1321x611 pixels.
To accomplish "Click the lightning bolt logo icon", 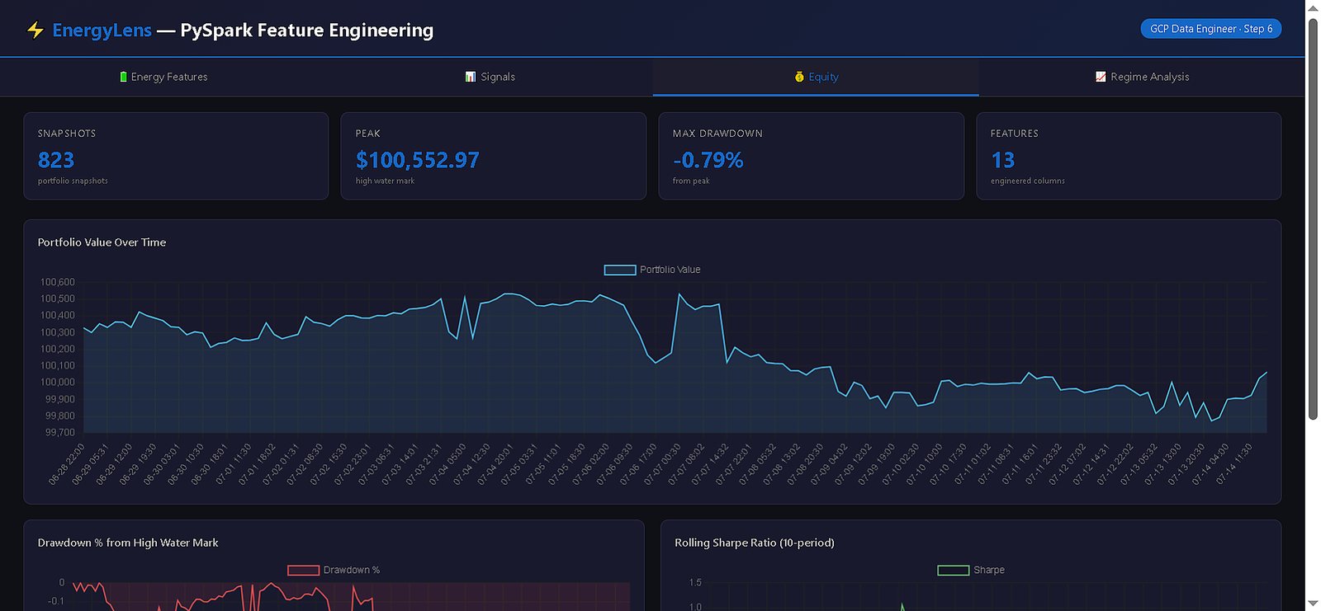I will (x=35, y=31).
